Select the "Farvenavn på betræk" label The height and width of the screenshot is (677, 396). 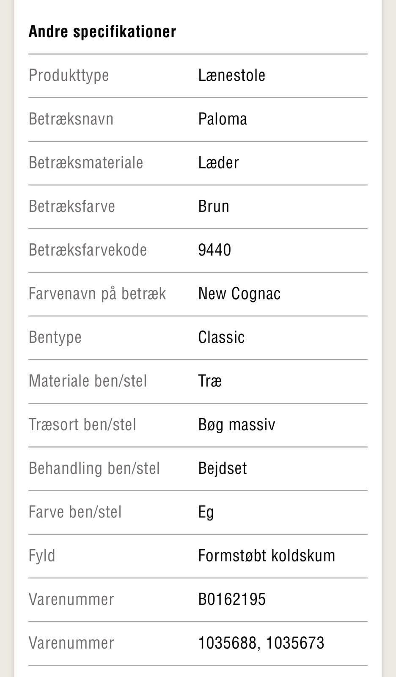click(97, 294)
